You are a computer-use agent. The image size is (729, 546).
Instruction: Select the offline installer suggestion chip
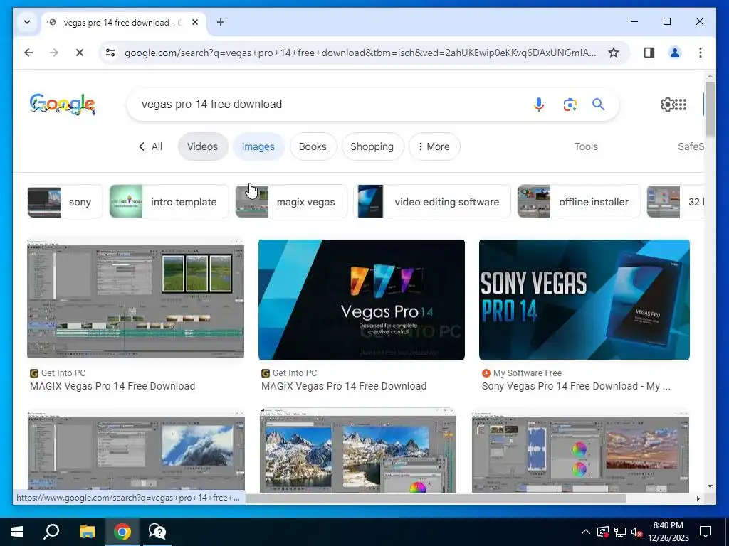pyautogui.click(x=578, y=201)
